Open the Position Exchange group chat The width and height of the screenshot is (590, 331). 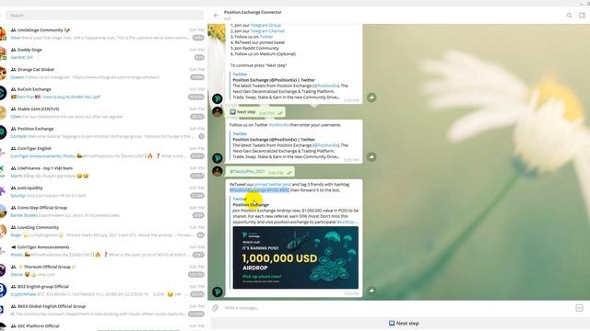[x=102, y=132]
